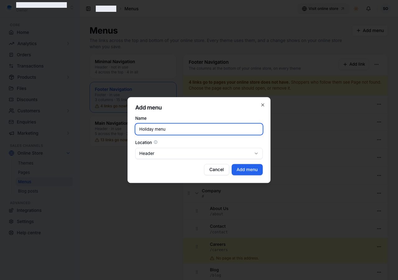The image size is (398, 280).
Task: Toggle the sidebar collapse icon
Action: click(88, 9)
